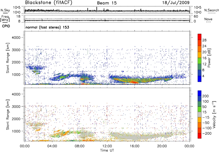The height and width of the screenshot is (152, 219).
Task: Click the '28' label on Power colorbar
Action: point(204,40)
